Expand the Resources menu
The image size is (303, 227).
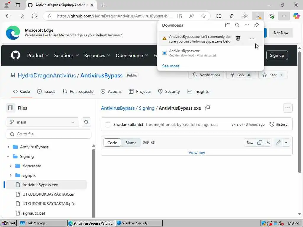pyautogui.click(x=97, y=55)
